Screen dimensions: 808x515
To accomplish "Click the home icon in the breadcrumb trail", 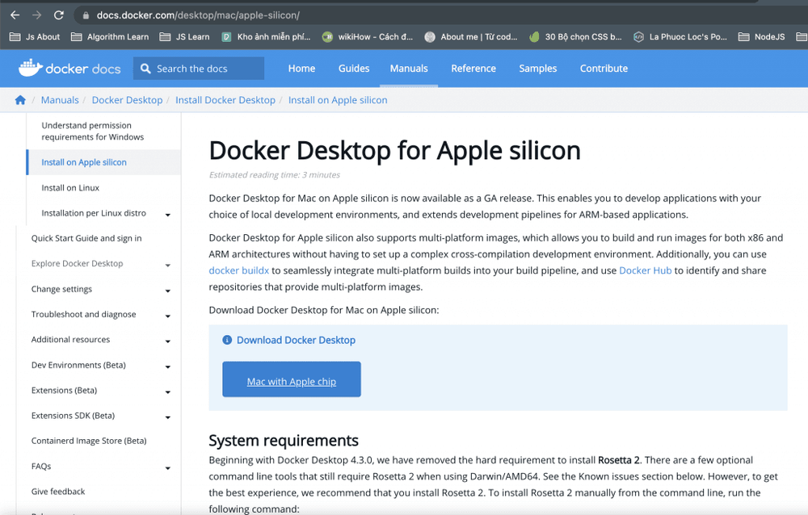I will point(20,99).
